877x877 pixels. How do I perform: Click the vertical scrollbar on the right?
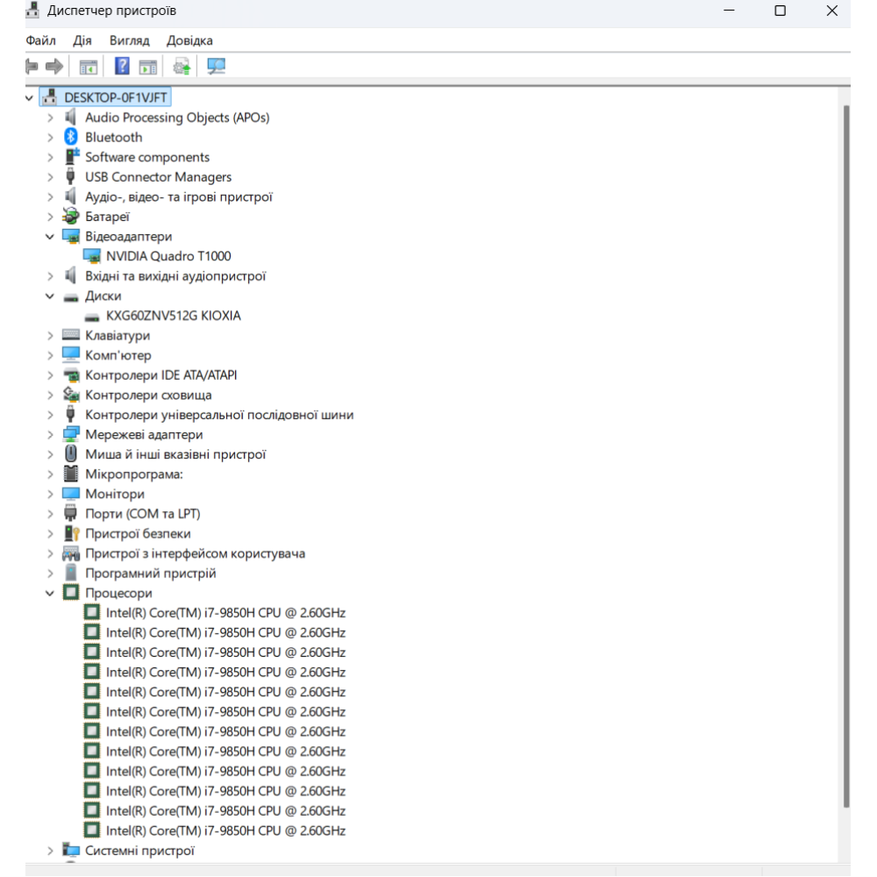[845, 438]
